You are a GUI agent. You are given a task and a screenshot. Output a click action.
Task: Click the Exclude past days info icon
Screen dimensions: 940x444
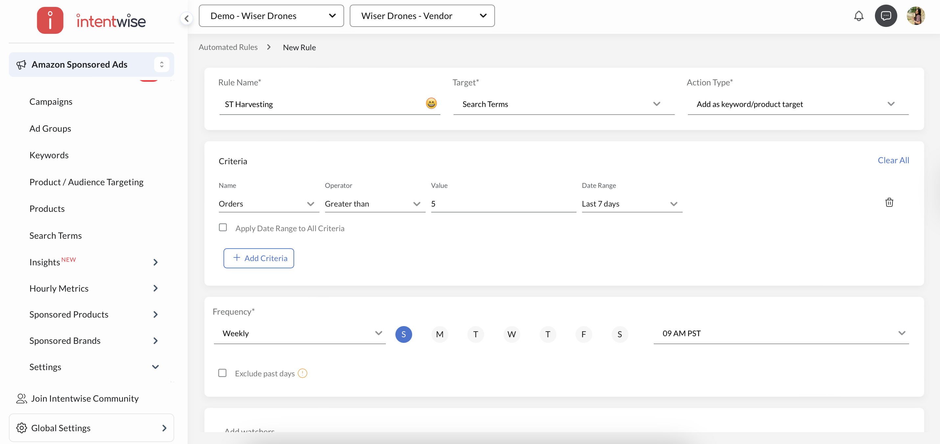tap(302, 373)
